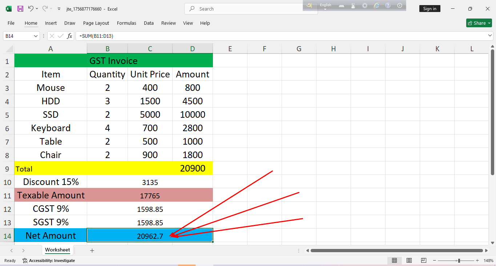Open the Name Box dropdown

tap(36, 36)
